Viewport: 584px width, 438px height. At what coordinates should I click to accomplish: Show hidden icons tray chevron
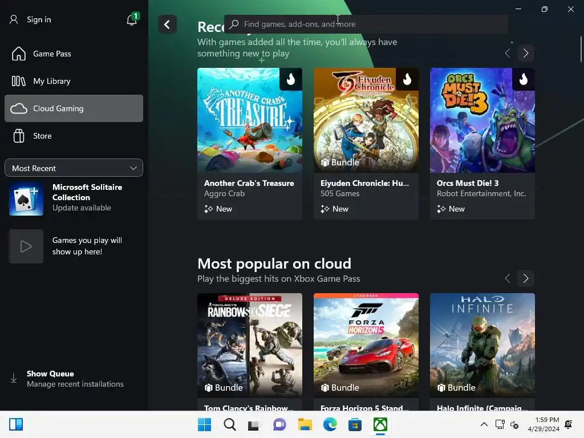click(484, 424)
